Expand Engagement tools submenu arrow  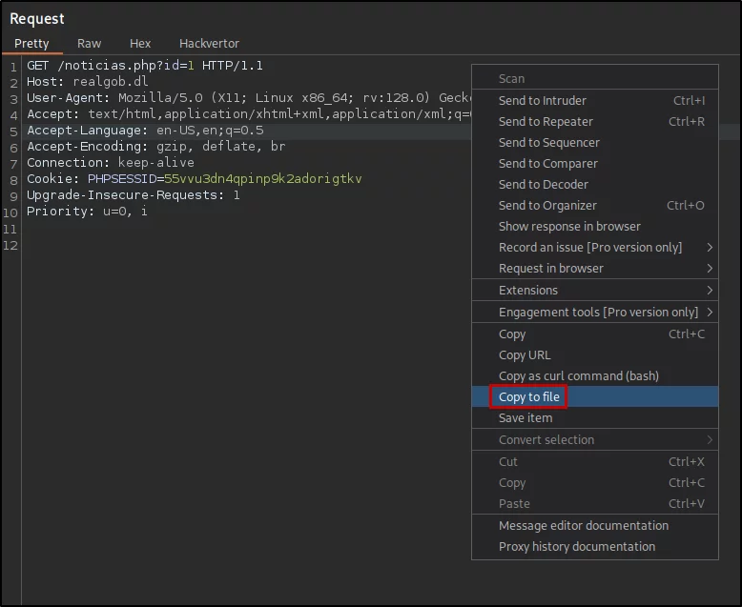[710, 312]
